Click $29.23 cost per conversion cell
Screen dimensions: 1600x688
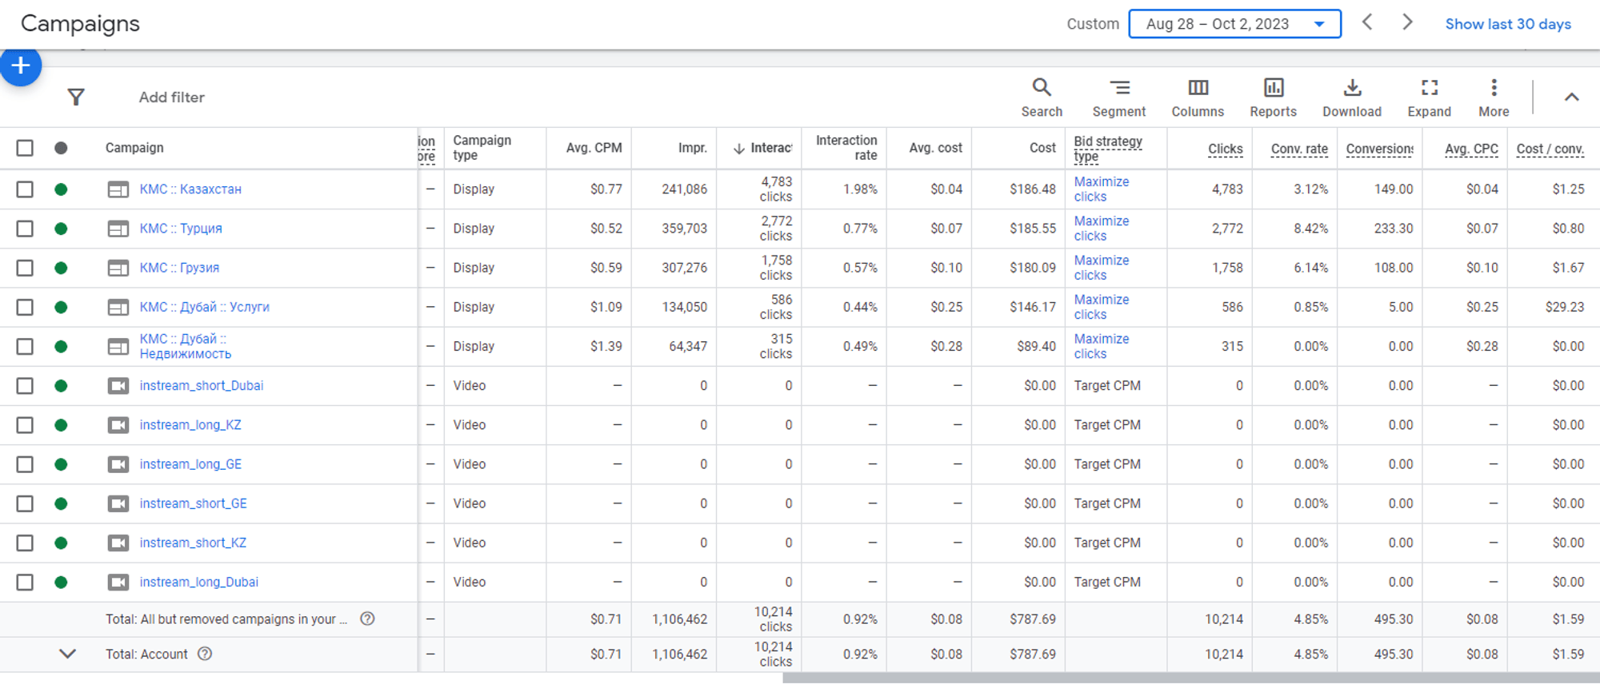(1565, 307)
